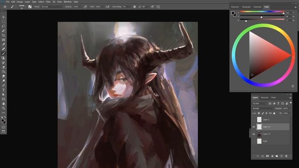Select the Brush tool in the toolbar

tap(3, 54)
